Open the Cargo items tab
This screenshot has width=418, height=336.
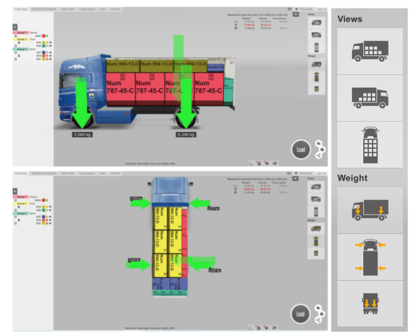pos(68,9)
